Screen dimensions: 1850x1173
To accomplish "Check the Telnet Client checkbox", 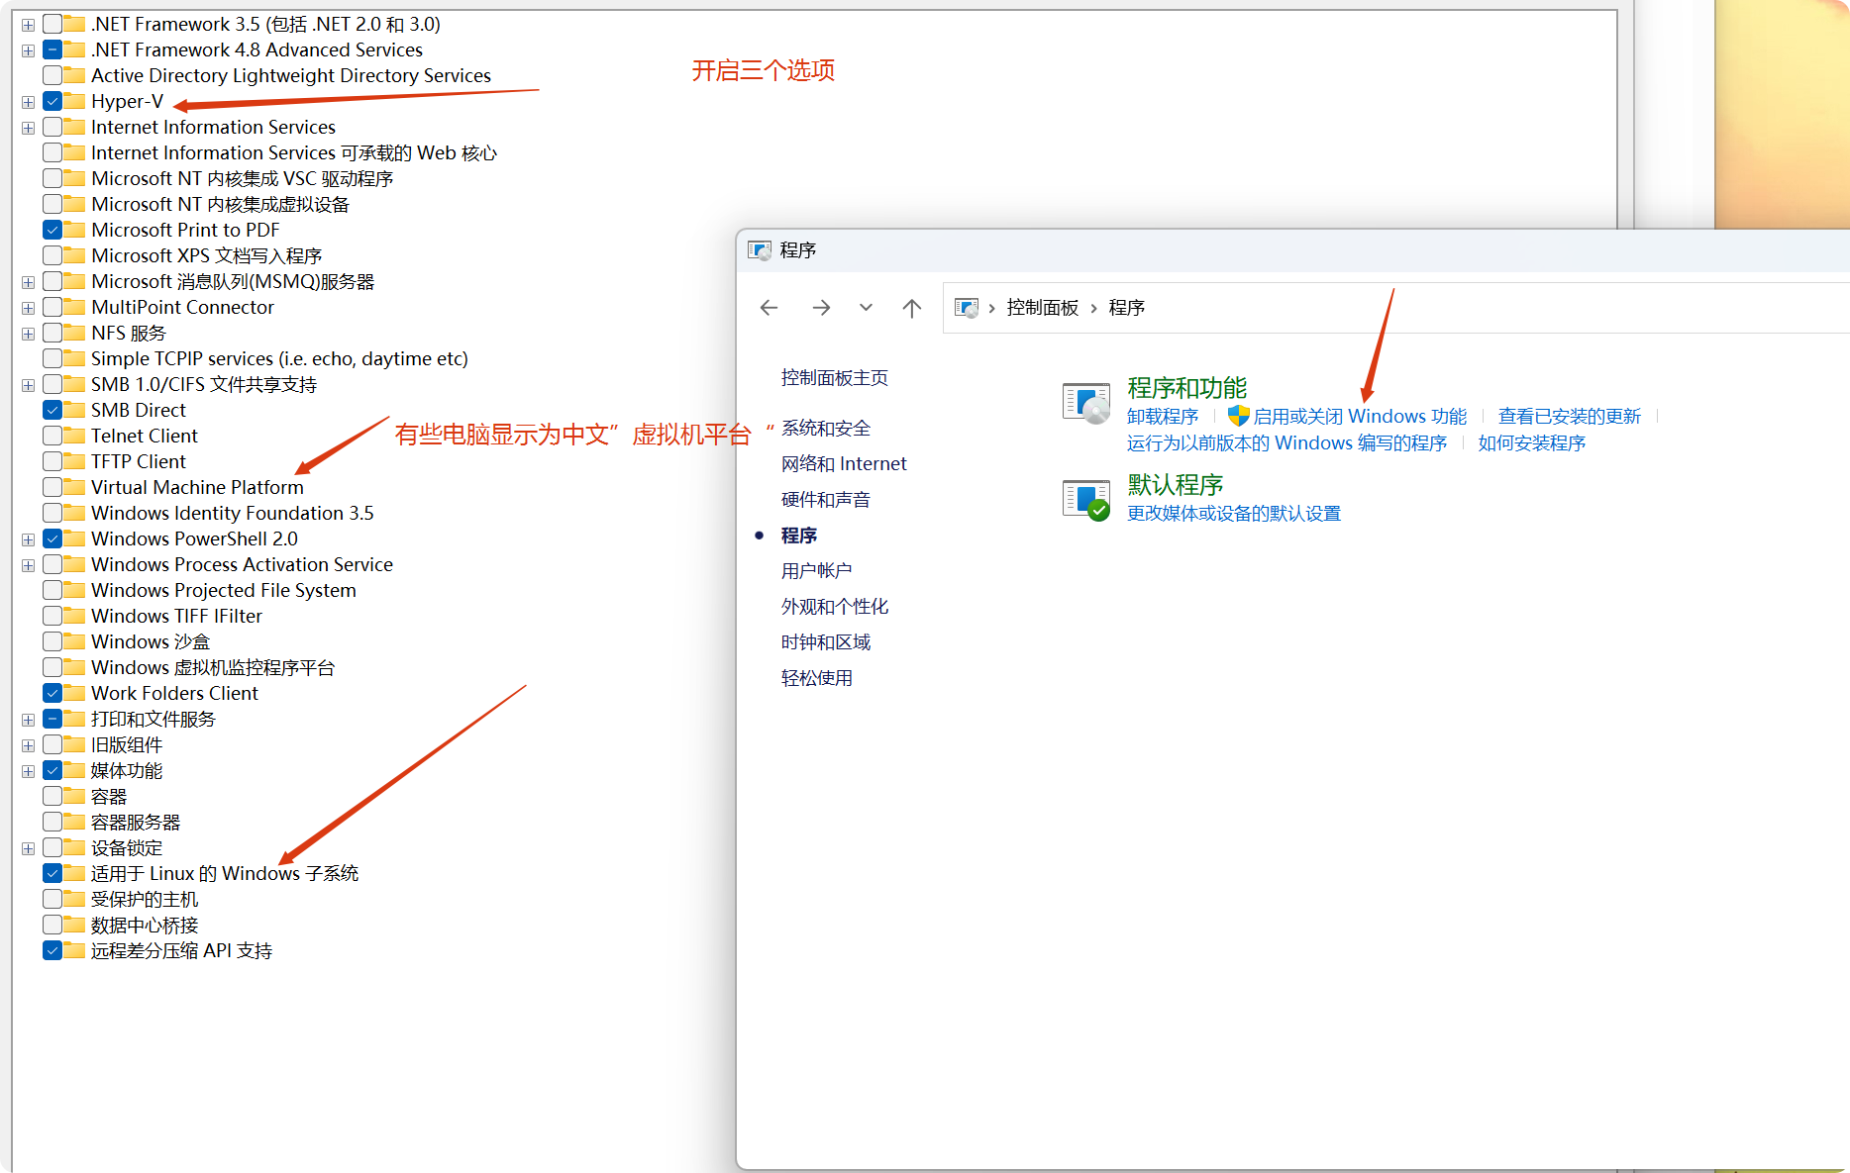I will click(x=52, y=436).
